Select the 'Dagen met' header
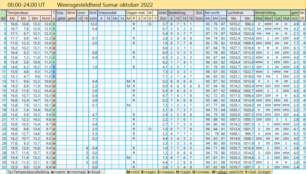 tap(136, 13)
